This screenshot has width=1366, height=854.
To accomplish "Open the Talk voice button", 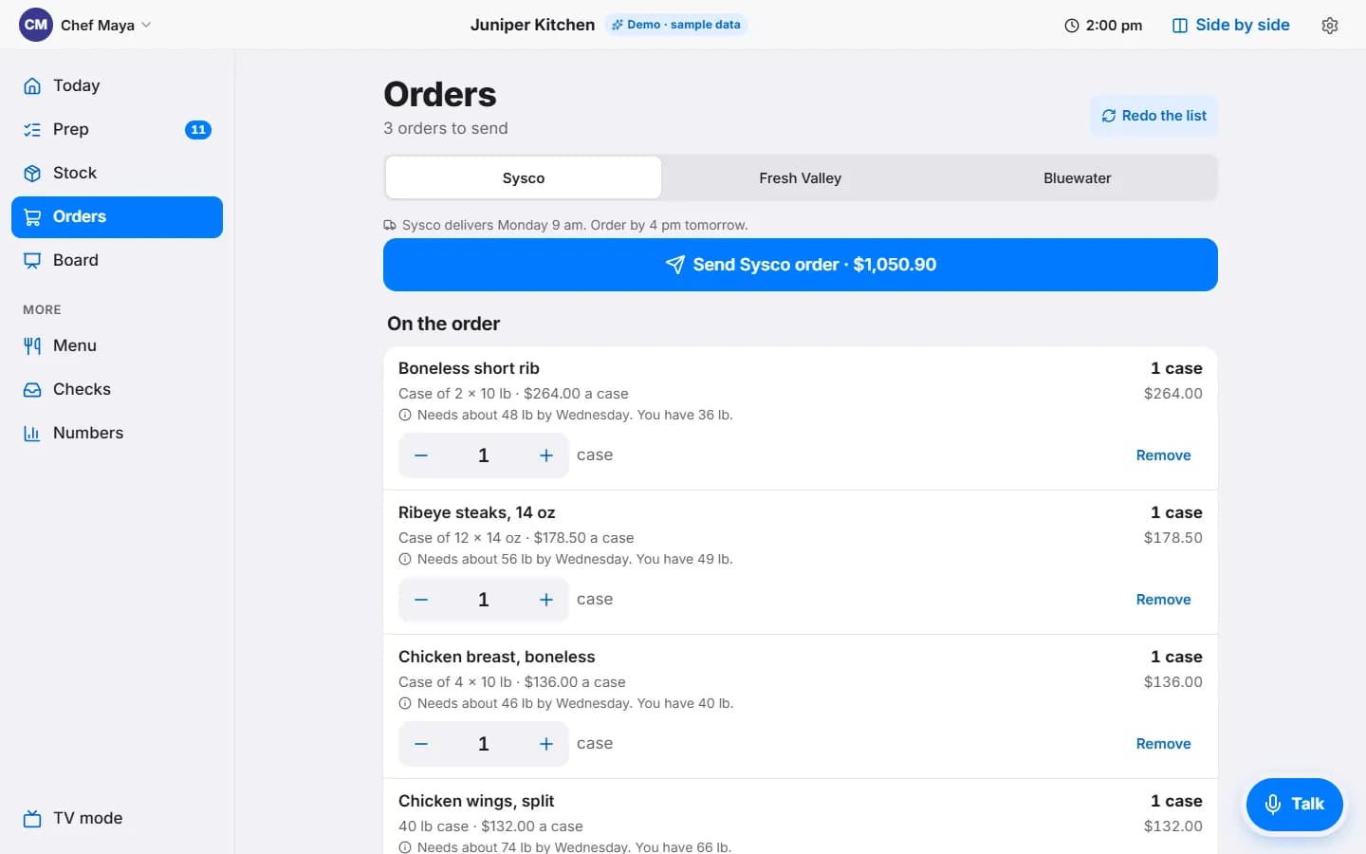I will pyautogui.click(x=1294, y=804).
